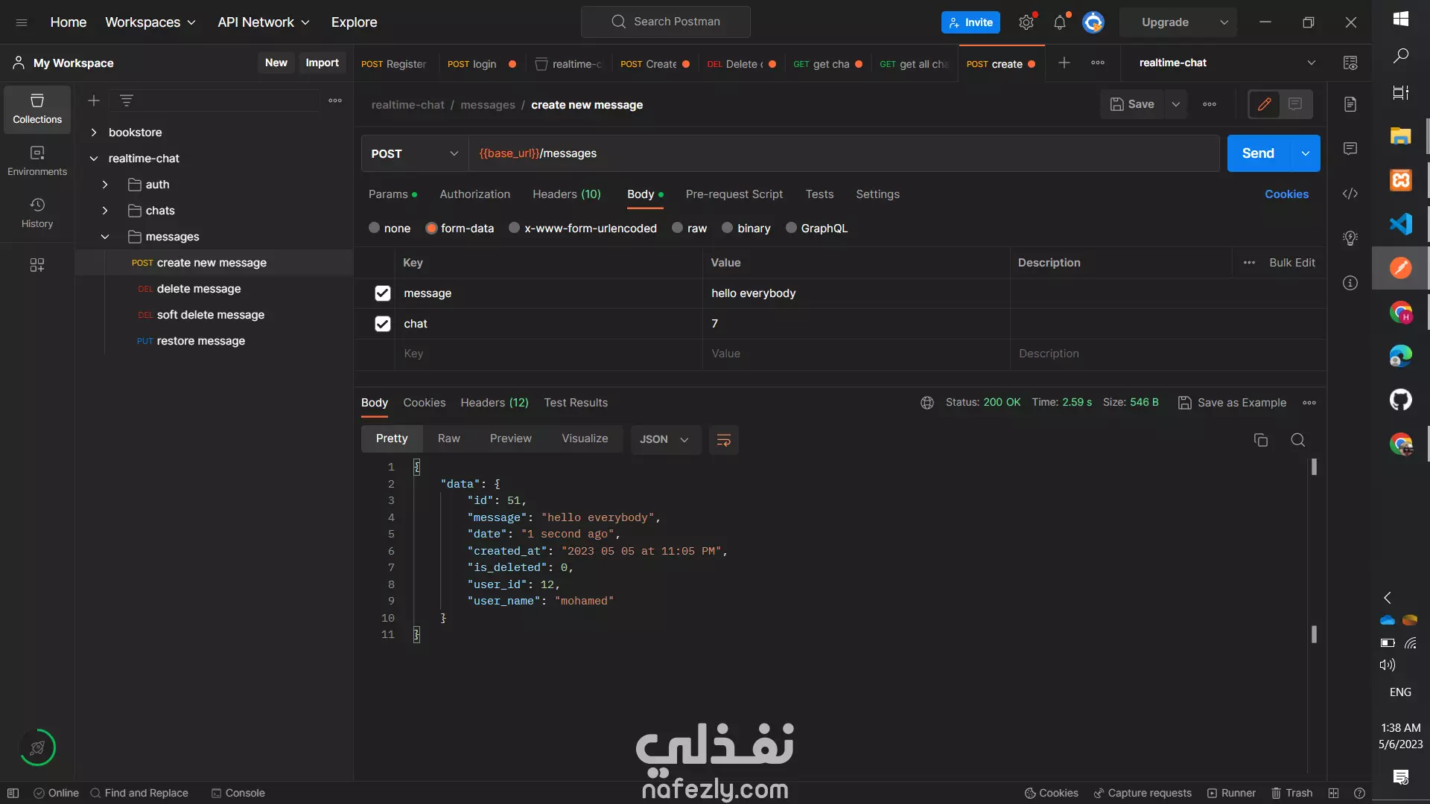Open a new request tab with plus icon

point(1064,63)
